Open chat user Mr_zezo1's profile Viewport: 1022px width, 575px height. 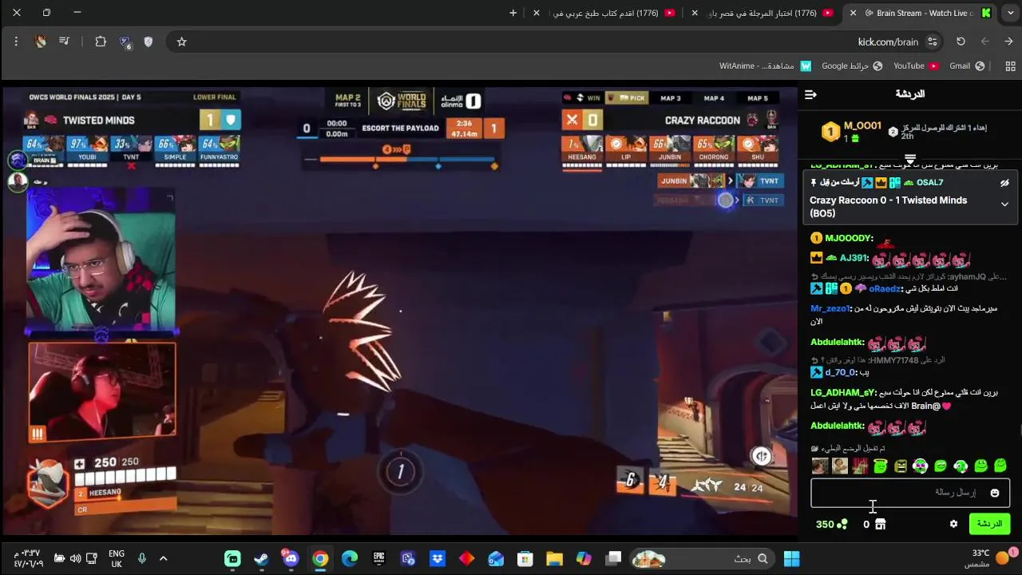coord(830,308)
